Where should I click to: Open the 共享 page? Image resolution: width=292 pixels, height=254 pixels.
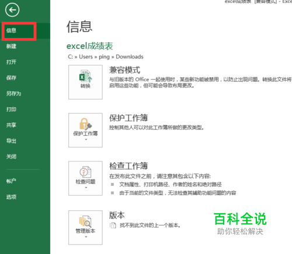pyautogui.click(x=11, y=125)
